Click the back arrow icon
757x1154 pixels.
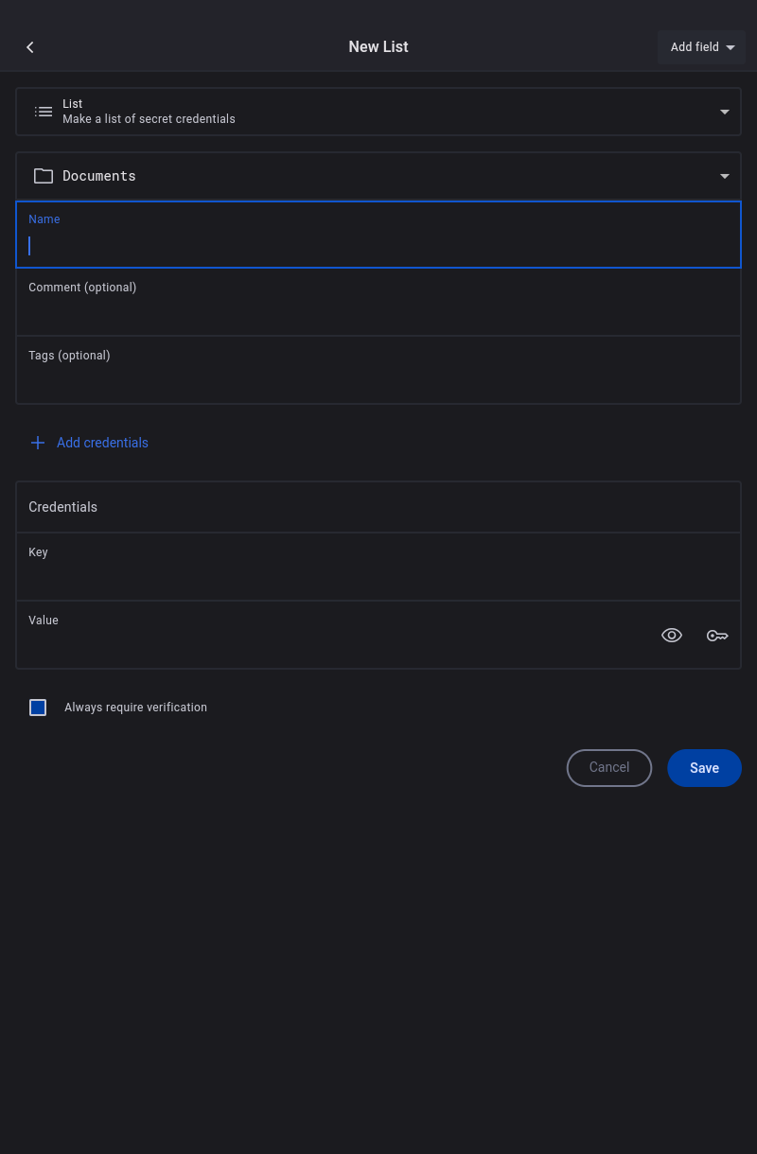pos(30,47)
